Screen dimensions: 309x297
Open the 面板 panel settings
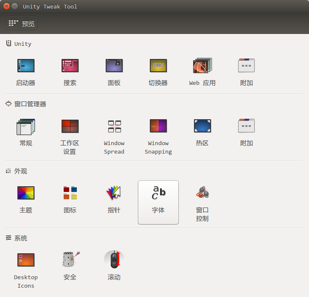coord(114,72)
